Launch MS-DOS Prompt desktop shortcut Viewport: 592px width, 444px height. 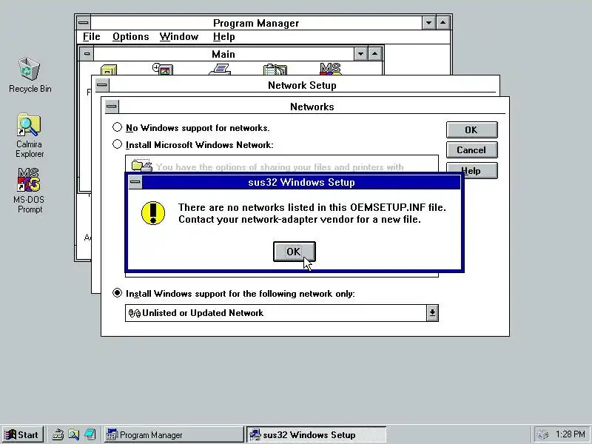[x=29, y=191]
